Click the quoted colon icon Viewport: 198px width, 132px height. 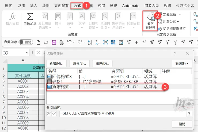(x=183, y=42)
